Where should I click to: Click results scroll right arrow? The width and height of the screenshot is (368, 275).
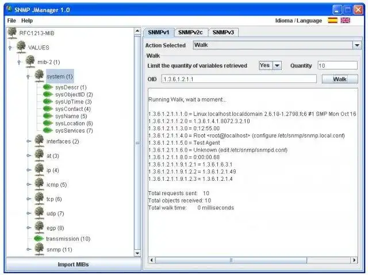(x=354, y=260)
